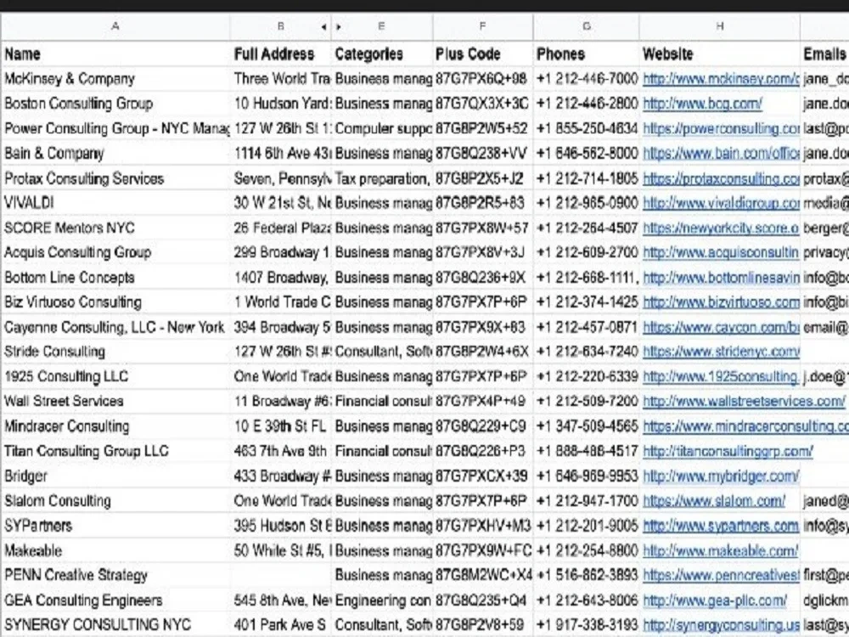Open the penncreativestrategy website link

pyautogui.click(x=721, y=575)
